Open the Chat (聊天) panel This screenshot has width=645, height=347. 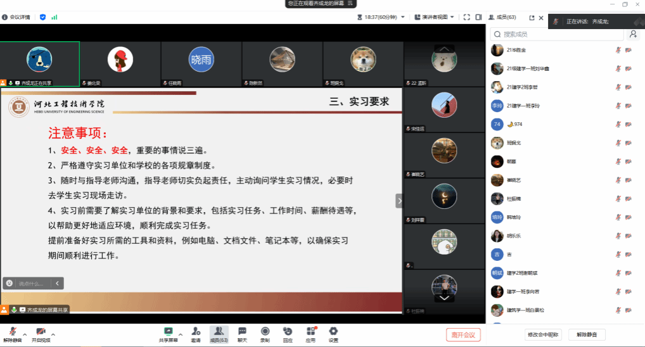[x=242, y=332]
